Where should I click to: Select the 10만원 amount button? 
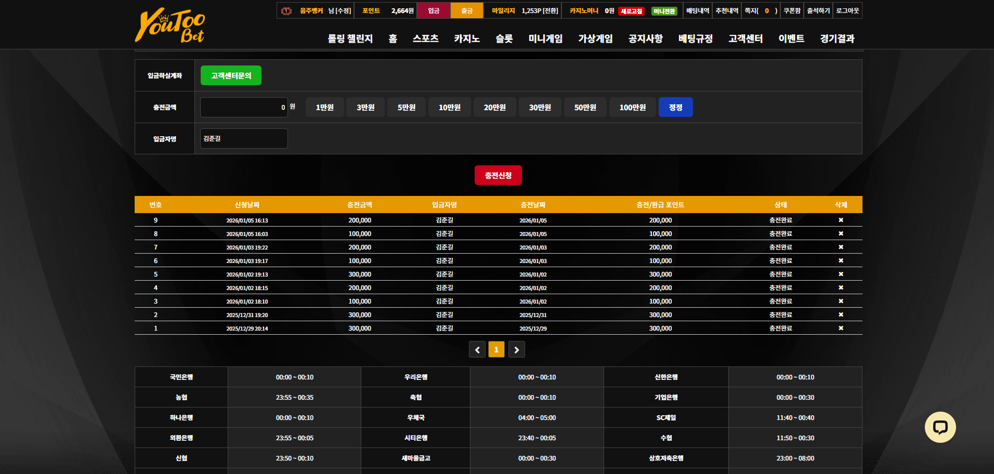click(x=450, y=107)
